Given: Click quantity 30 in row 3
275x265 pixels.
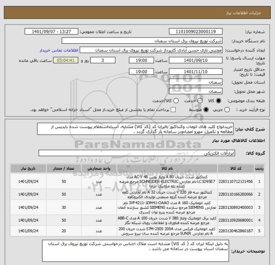Looking at the screenshot, I should [x=64, y=207].
